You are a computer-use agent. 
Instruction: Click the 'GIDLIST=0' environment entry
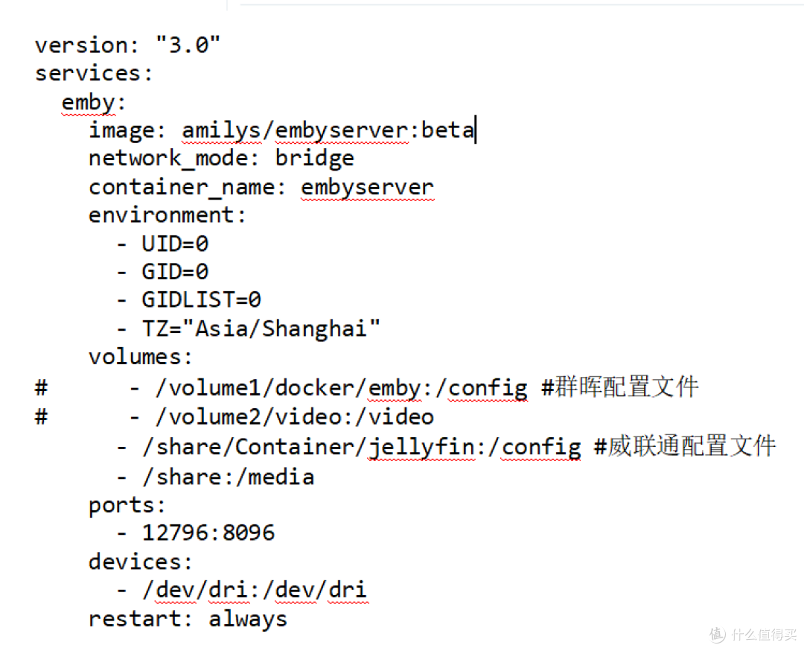click(x=202, y=300)
